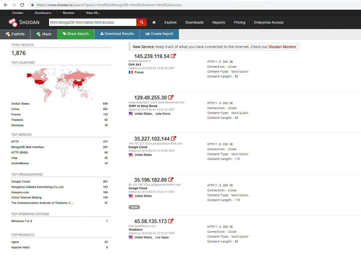
Task: Open the Shodan top menu item
Action: coord(18,13)
